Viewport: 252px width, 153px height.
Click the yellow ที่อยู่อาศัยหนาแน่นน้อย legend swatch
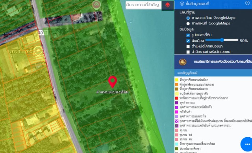[x=177, y=80]
